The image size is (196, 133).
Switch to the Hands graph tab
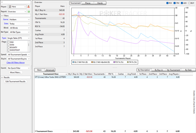tap(100, 3)
